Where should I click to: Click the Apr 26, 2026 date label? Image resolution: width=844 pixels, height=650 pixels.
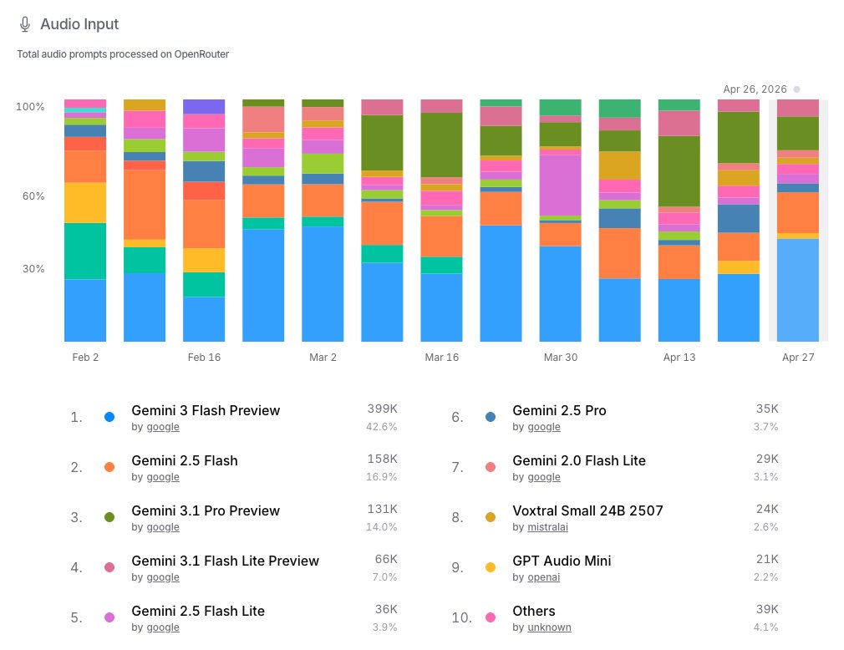pos(755,89)
